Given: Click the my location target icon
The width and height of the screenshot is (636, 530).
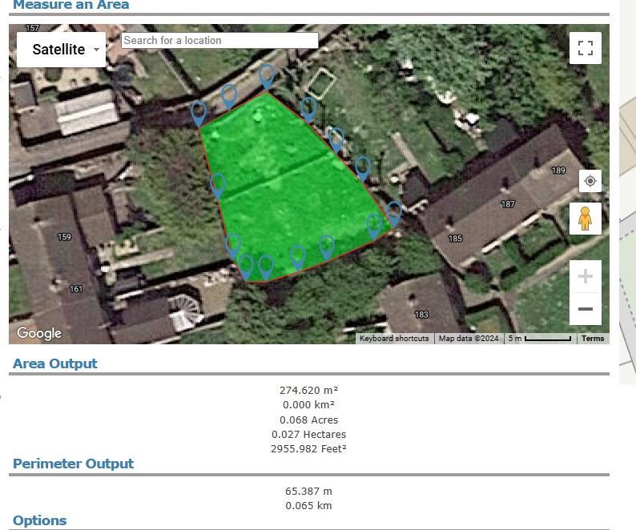Looking at the screenshot, I should click(590, 181).
